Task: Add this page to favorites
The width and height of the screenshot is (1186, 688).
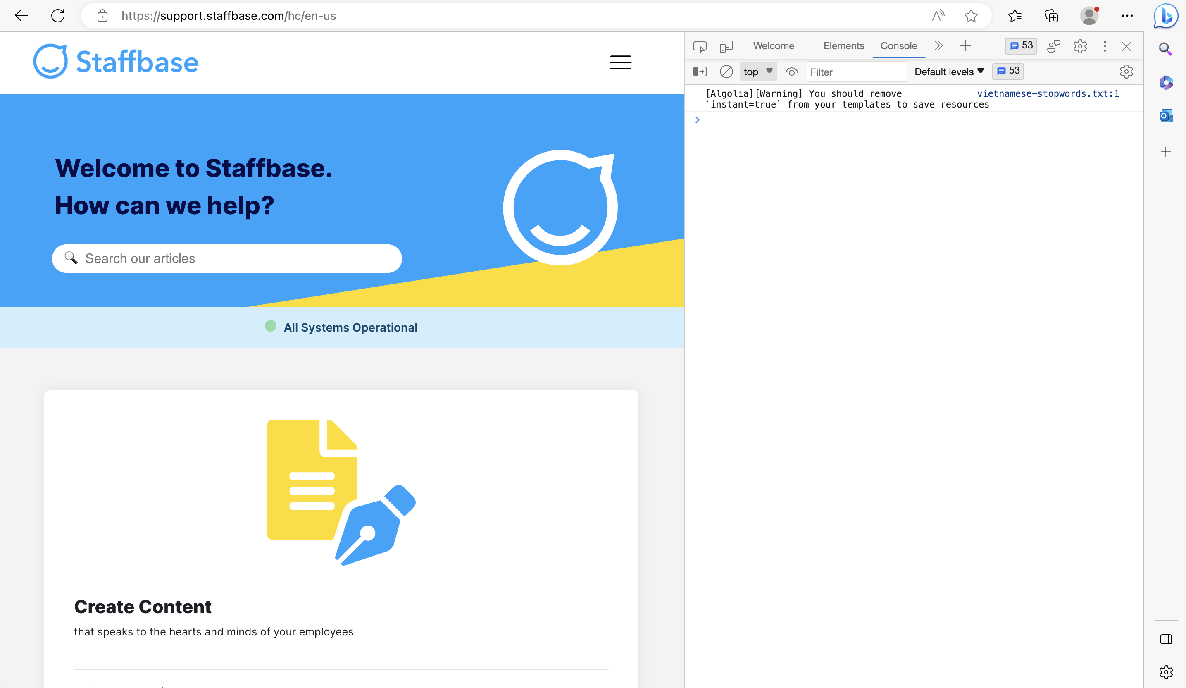Action: [x=971, y=16]
